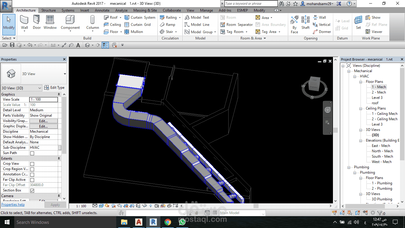Screen dimensions: 405x228
Task: Open the ESMEP ribbon tab
Action: coord(242,10)
